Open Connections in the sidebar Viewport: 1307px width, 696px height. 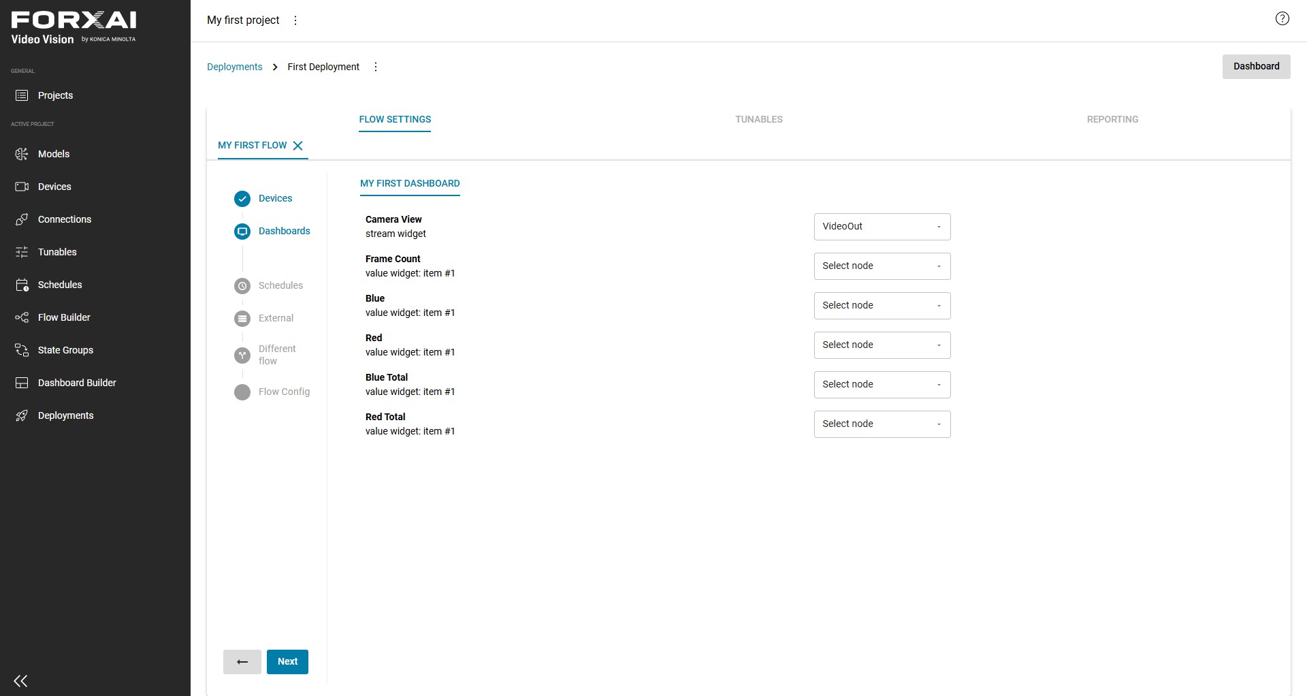(x=65, y=219)
